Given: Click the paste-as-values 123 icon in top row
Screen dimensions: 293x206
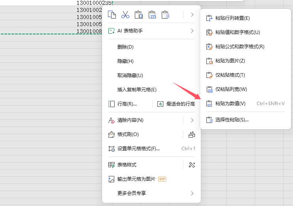Looking at the screenshot, I should tap(152, 15).
